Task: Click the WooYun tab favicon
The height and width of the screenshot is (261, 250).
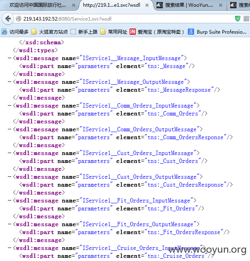Action: pos(160,5)
